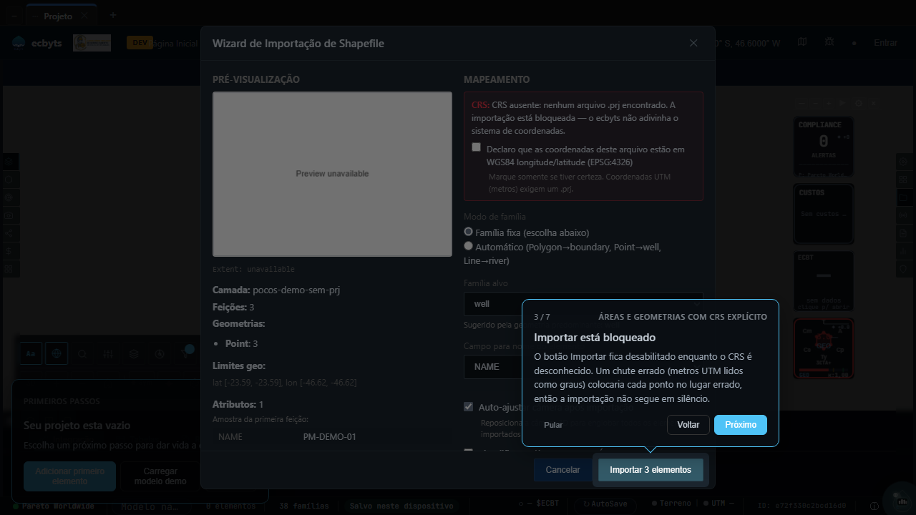Click the Preview unavailable thumbnail
The width and height of the screenshot is (916, 515).
332,174
